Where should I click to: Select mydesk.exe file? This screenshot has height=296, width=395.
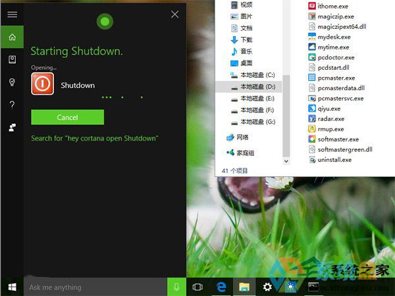(x=329, y=37)
